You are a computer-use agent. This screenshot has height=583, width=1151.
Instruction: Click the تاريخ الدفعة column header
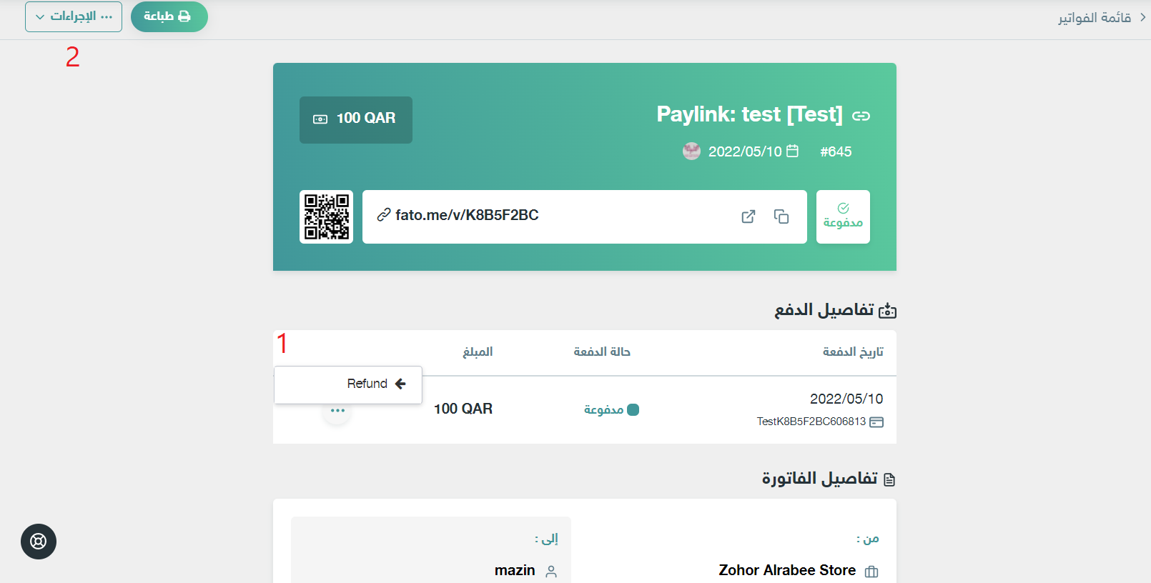pos(853,352)
